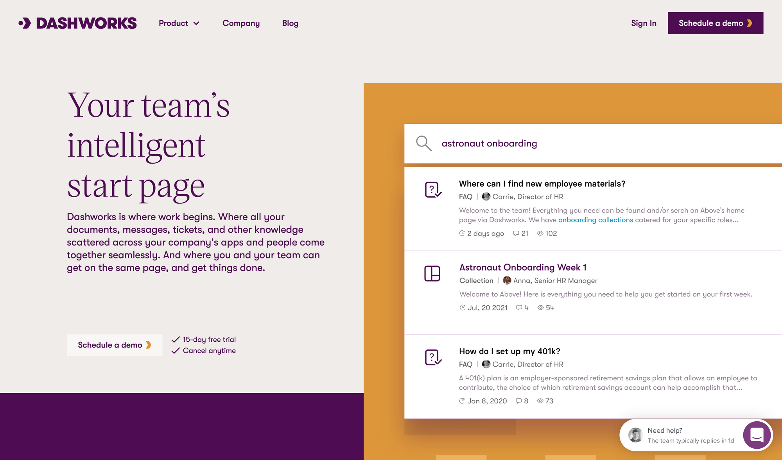Screen dimensions: 782x460
Task: Follow the onboarding collections link
Action: (x=595, y=220)
